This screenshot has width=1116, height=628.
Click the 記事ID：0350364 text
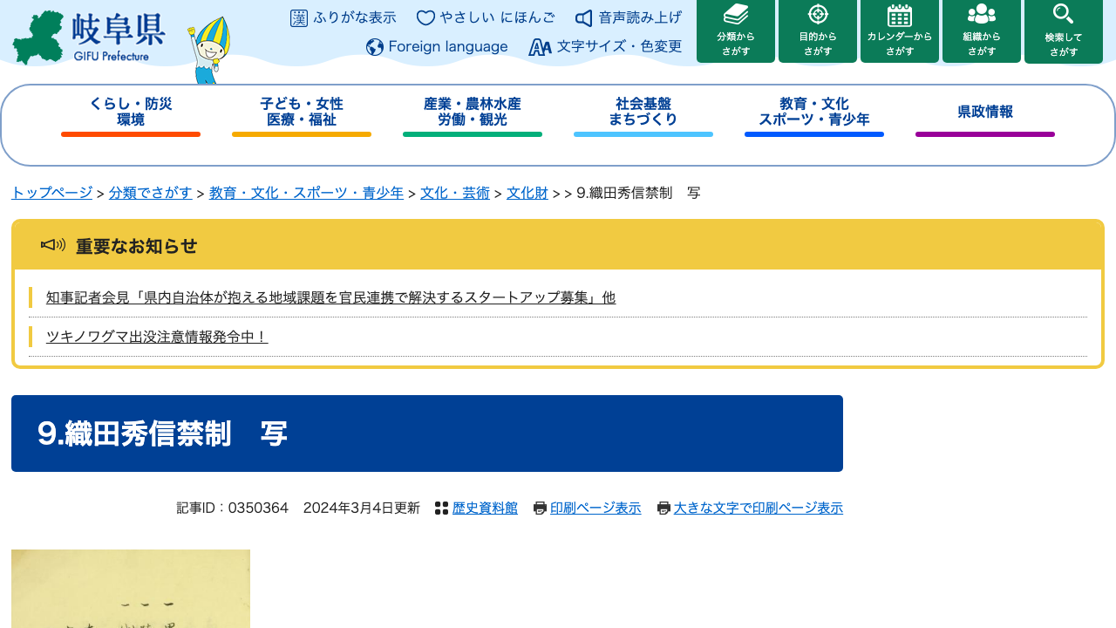(x=232, y=508)
